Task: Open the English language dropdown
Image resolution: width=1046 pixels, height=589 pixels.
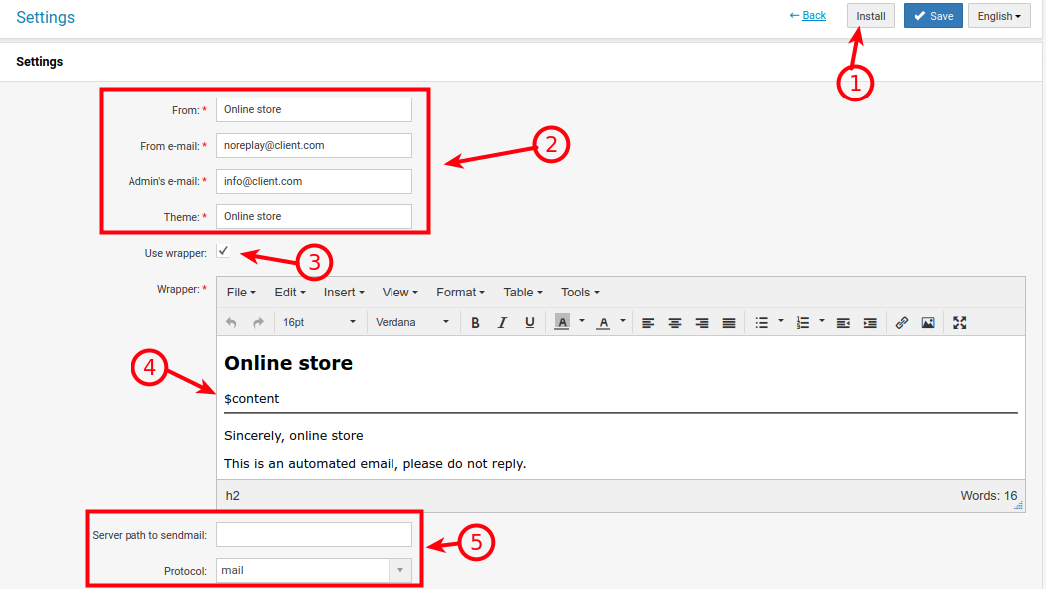Action: 999,16
